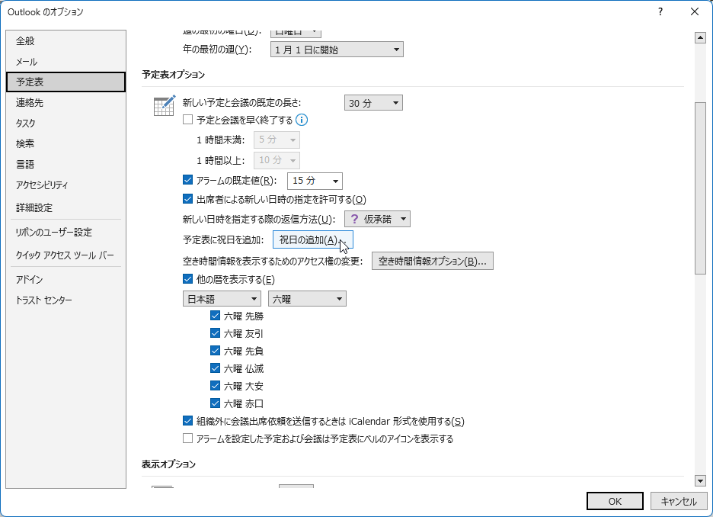Uncheck 出席者による新しい日時の指定を許可する
The height and width of the screenshot is (517, 713).
point(188,199)
